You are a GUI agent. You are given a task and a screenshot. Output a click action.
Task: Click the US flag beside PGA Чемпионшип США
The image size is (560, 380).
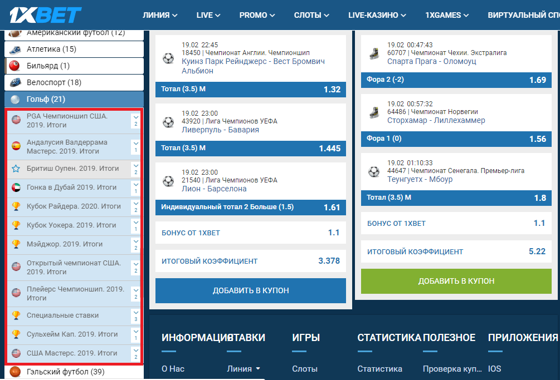click(x=16, y=120)
